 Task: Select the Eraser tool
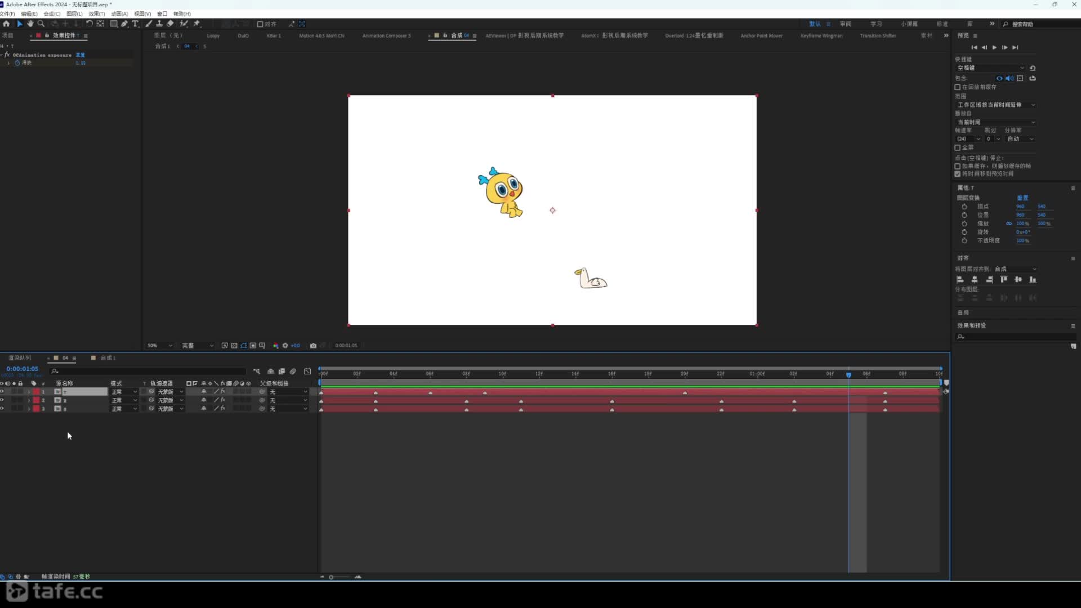coord(170,24)
